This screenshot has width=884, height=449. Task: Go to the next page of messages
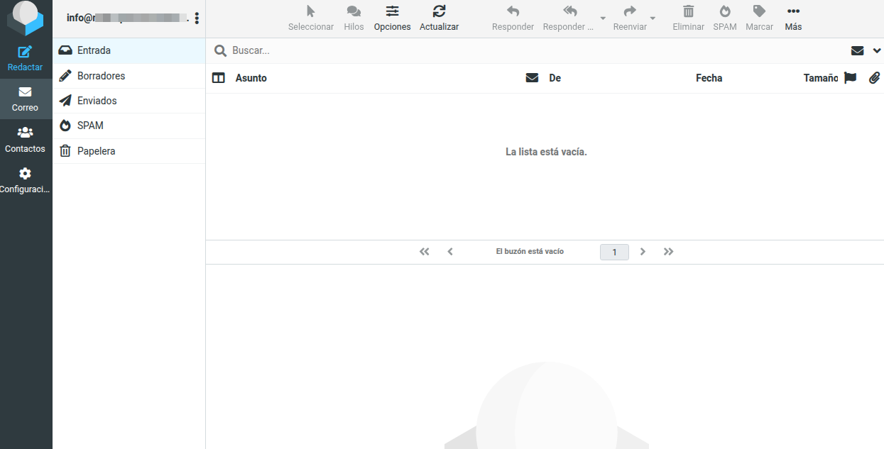pyautogui.click(x=643, y=252)
